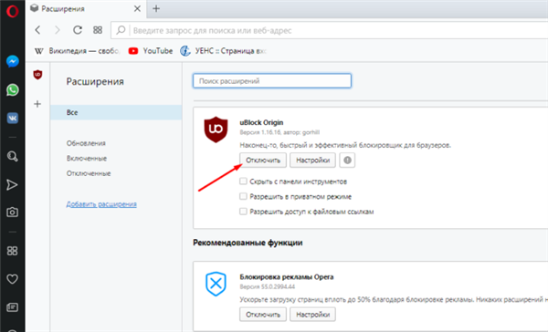Open the Opera main menu logo
The height and width of the screenshot is (332, 548).
[x=12, y=11]
